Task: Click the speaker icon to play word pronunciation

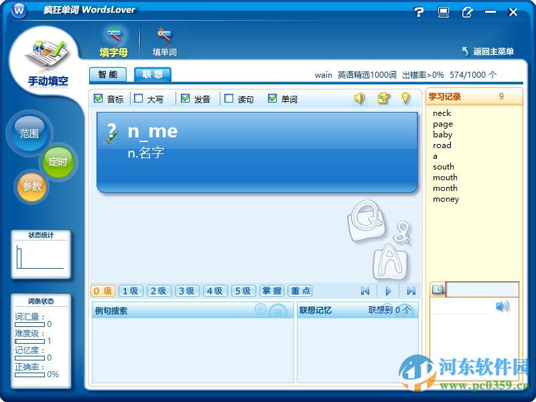Action: (x=359, y=98)
